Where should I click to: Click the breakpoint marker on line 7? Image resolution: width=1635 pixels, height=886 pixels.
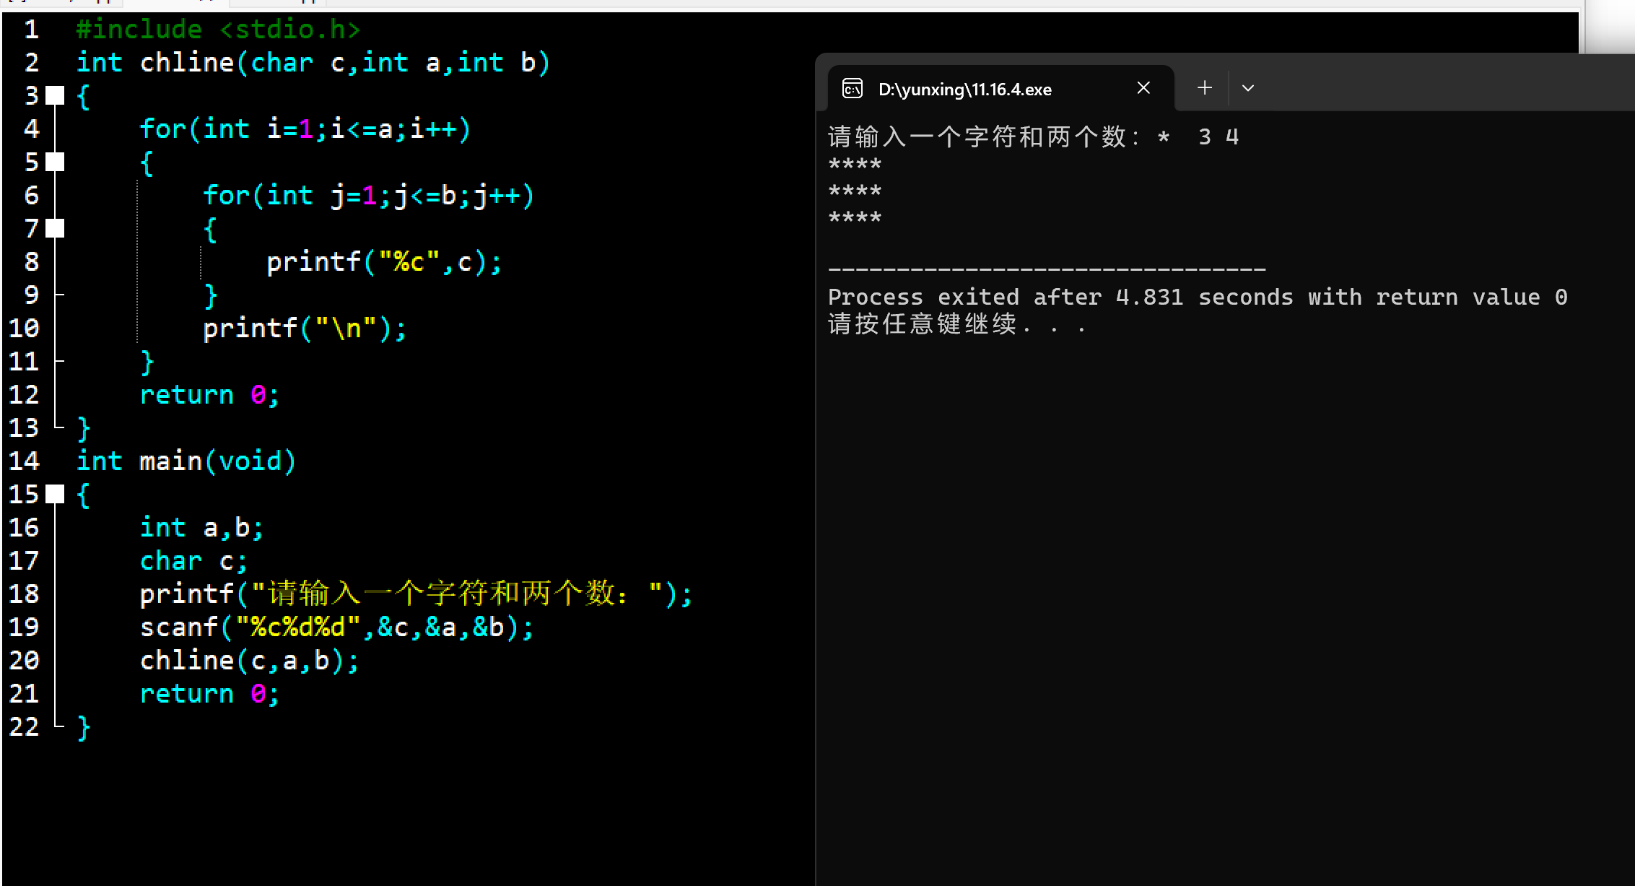(54, 228)
